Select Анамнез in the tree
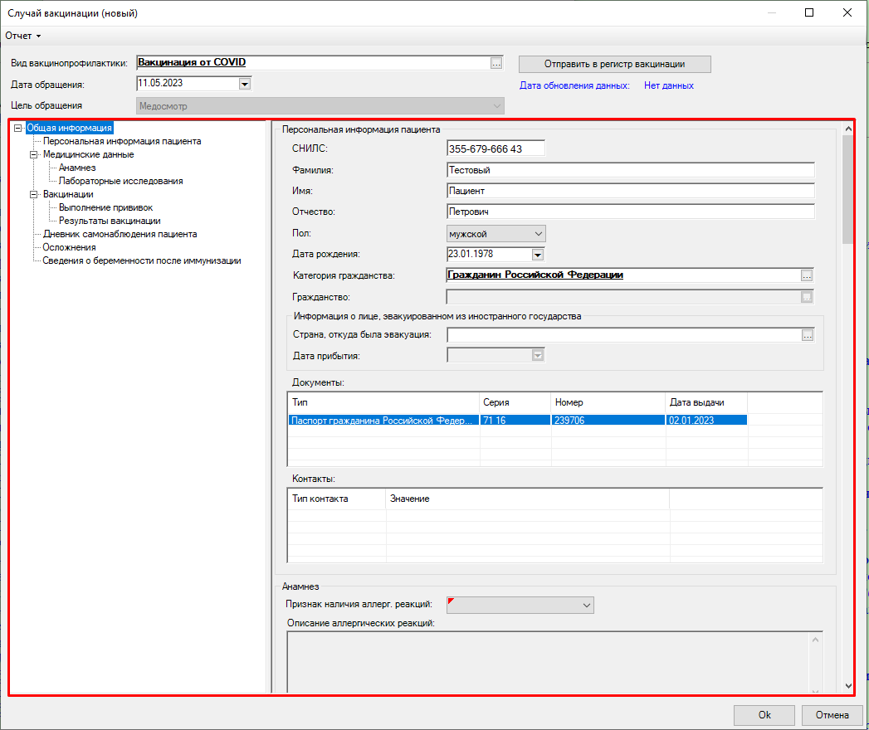869x730 pixels. pyautogui.click(x=77, y=168)
